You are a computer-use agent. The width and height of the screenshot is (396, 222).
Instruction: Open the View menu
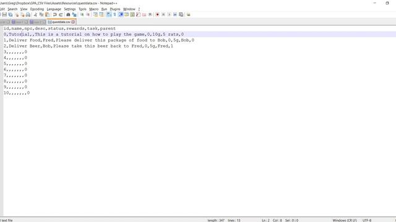[24, 9]
